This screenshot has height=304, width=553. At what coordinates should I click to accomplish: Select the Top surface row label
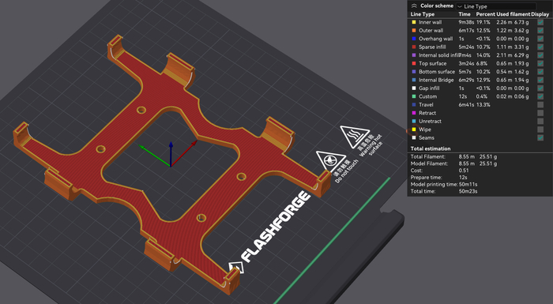pyautogui.click(x=432, y=63)
